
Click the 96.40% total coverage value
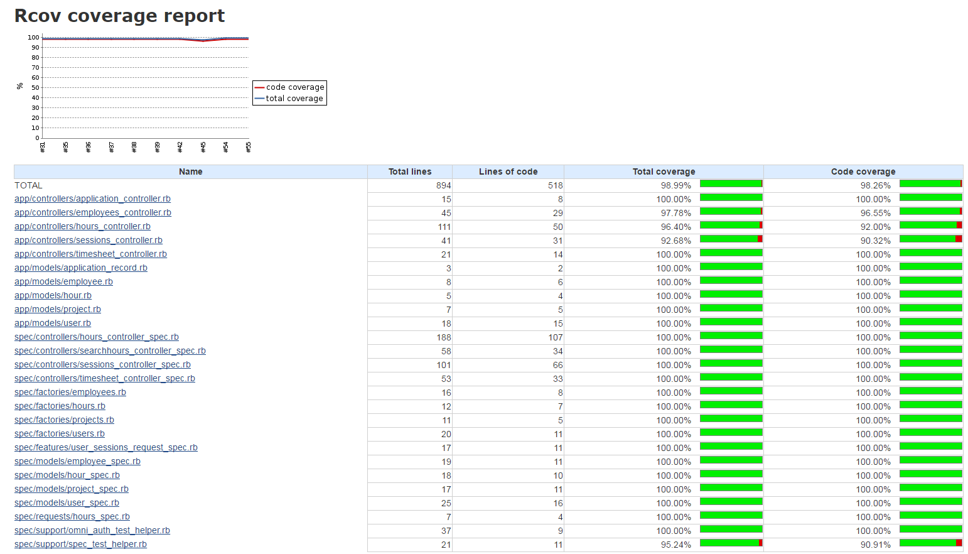[675, 227]
